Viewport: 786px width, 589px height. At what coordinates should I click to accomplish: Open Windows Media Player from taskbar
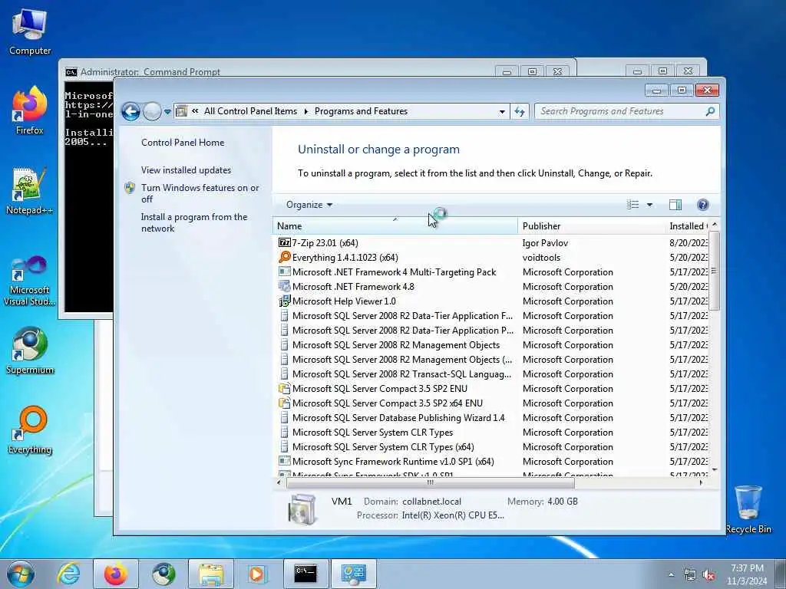click(256, 574)
